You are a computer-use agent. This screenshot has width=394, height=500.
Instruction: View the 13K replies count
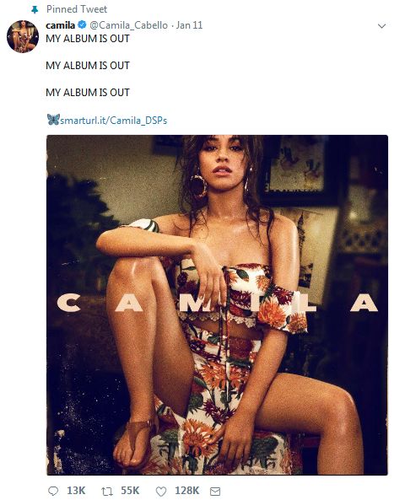pyautogui.click(x=76, y=491)
